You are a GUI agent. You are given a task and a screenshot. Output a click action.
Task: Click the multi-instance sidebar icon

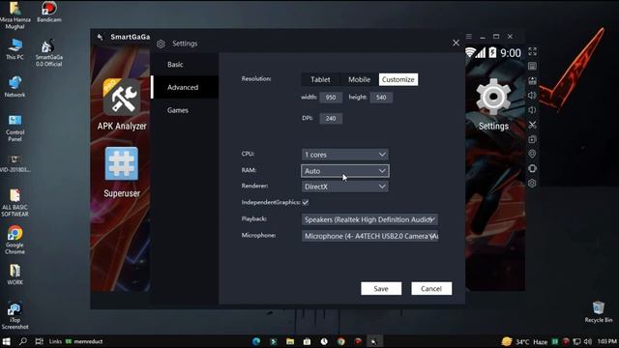[532, 139]
